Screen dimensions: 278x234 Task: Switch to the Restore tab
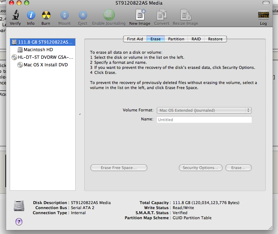point(215,39)
